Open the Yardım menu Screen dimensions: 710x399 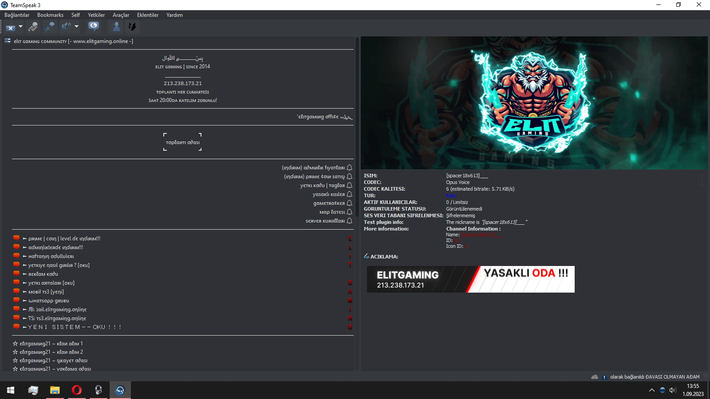click(174, 15)
